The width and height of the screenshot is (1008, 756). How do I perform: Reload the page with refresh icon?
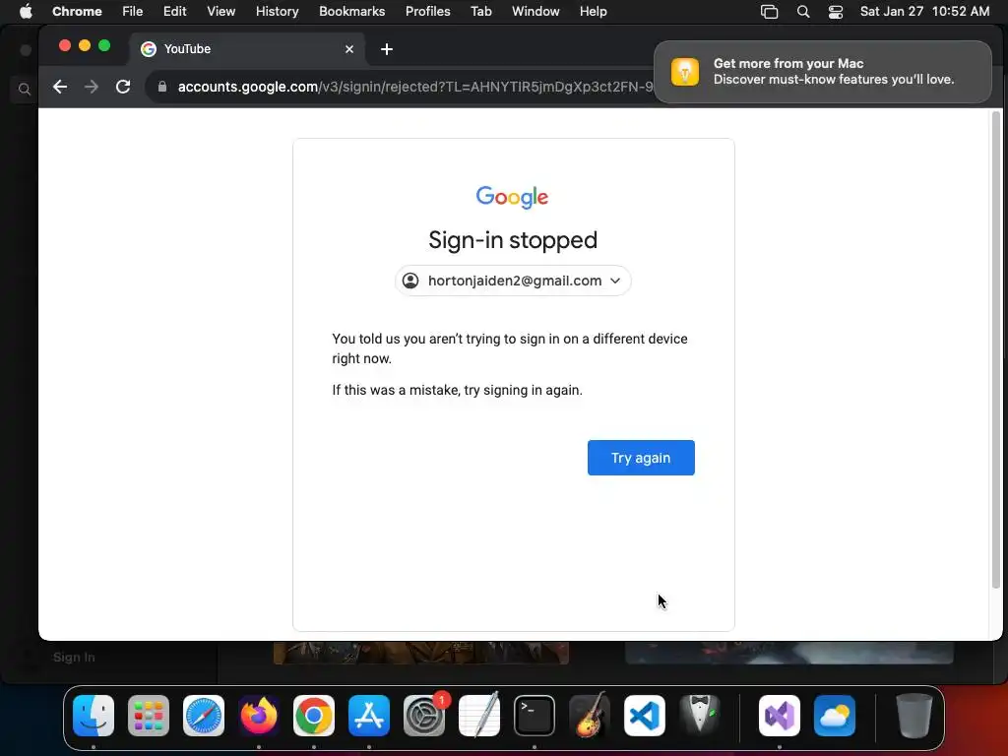pyautogui.click(x=123, y=87)
